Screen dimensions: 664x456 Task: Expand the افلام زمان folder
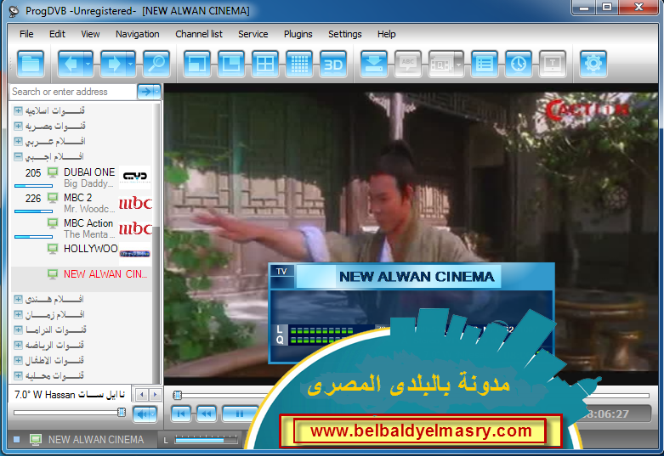18,315
